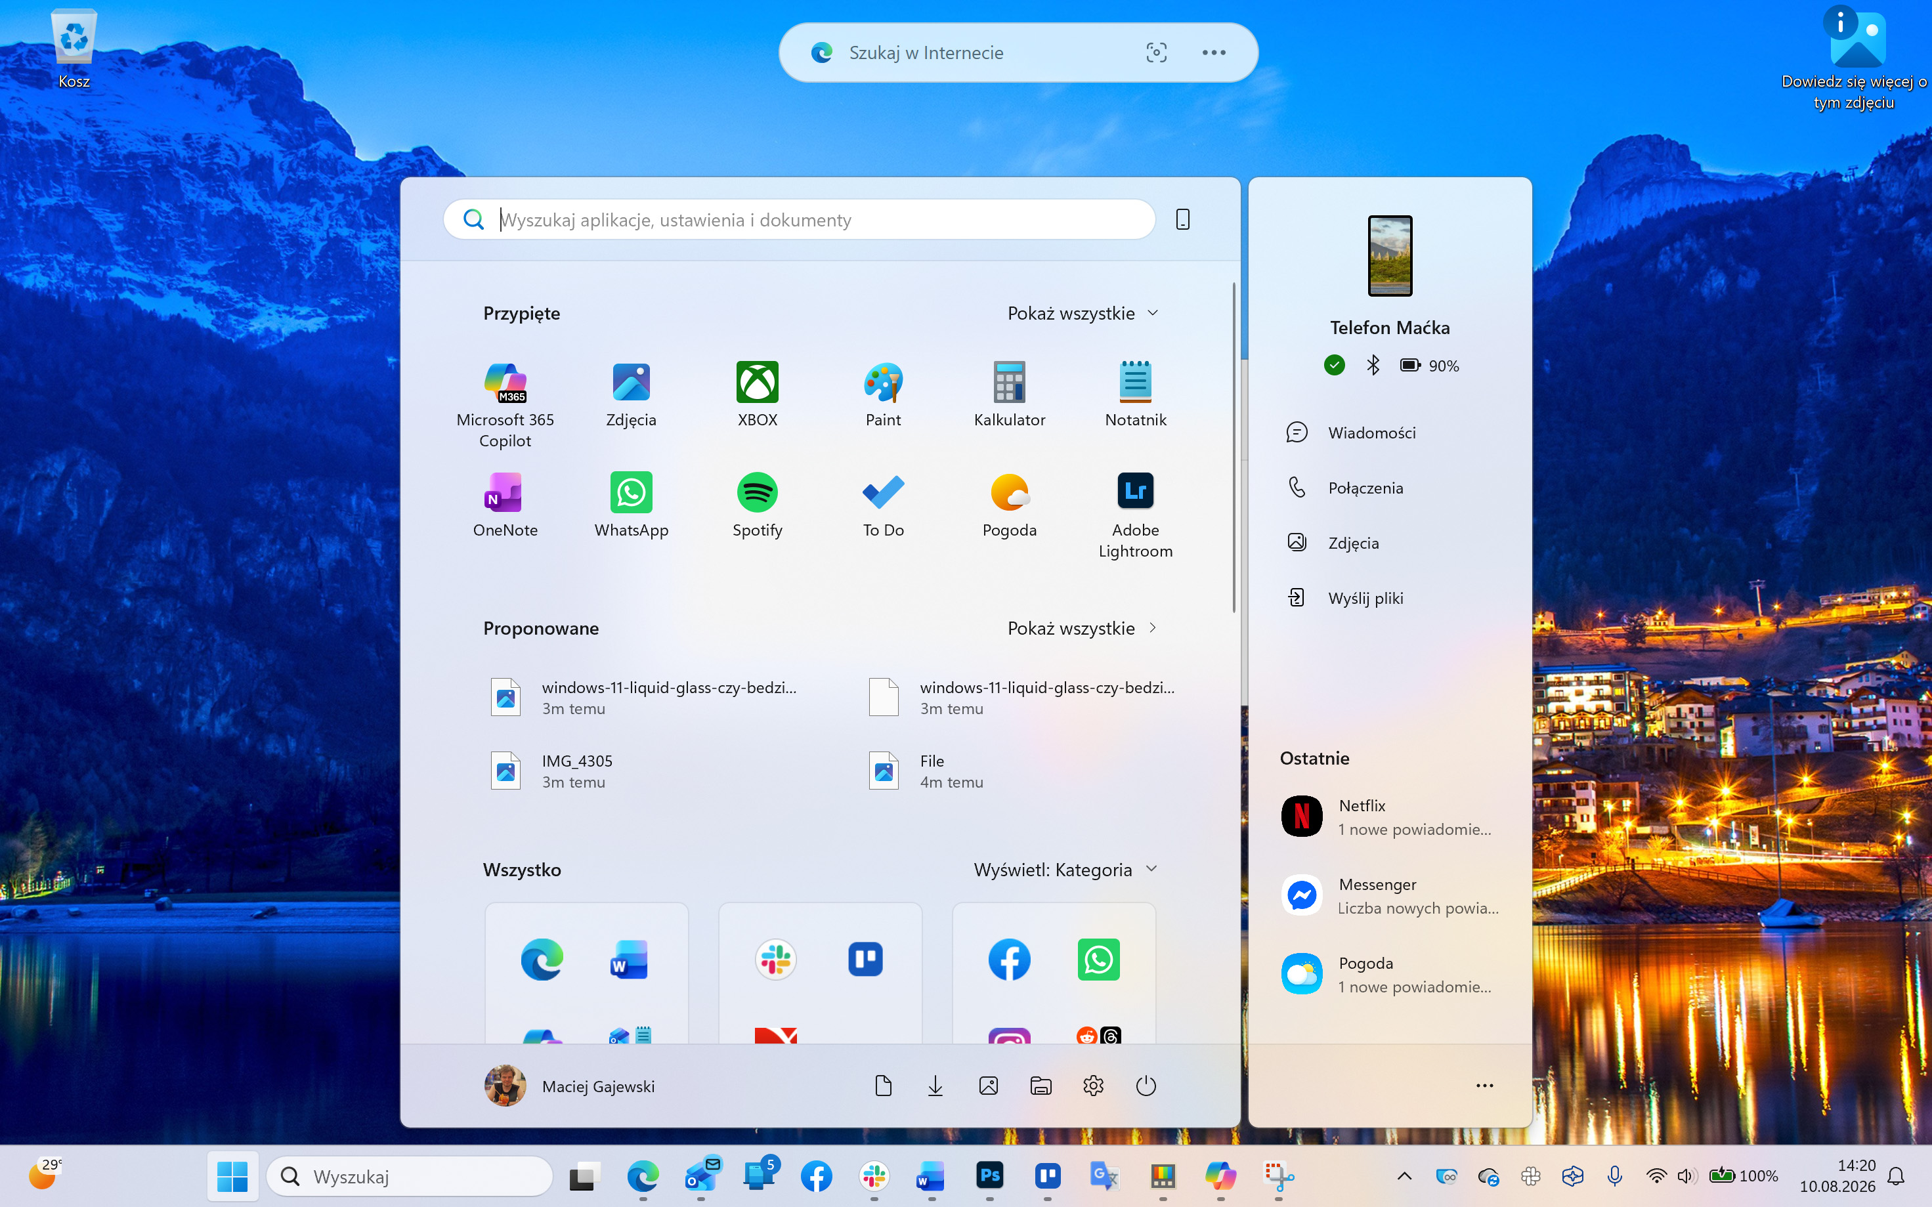Open the Netflix phone notification
This screenshot has width=1932, height=1207.
click(x=1390, y=816)
